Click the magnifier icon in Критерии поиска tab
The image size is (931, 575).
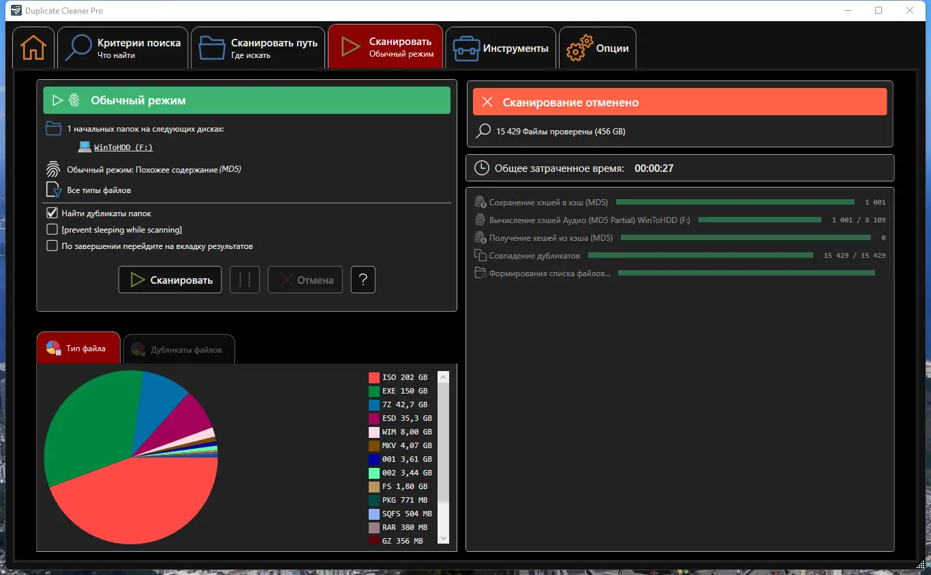78,48
